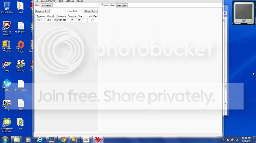Open the eBay desktop shortcut
This screenshot has width=256, height=143.
point(7,66)
